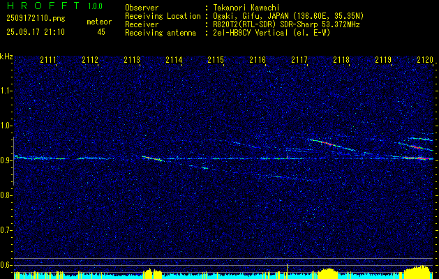The height and width of the screenshot is (279, 439).
Task: Click the time marker 2117
Action: click(299, 59)
